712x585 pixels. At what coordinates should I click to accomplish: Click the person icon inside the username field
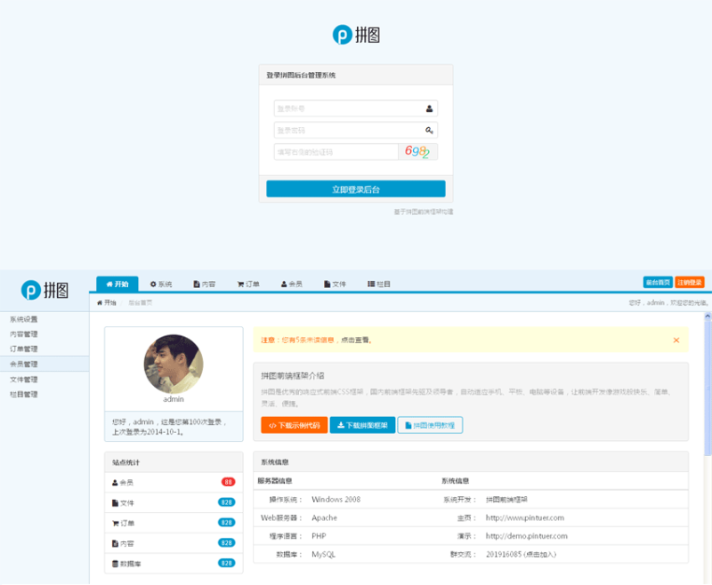point(428,107)
